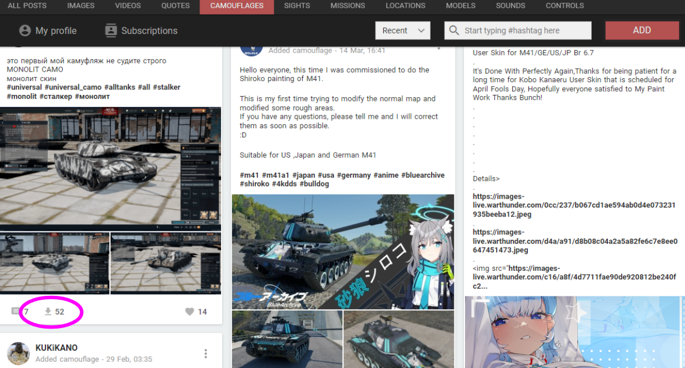Go to the MISSIONS tab
Viewport: 685px width, 368px height.
348,6
